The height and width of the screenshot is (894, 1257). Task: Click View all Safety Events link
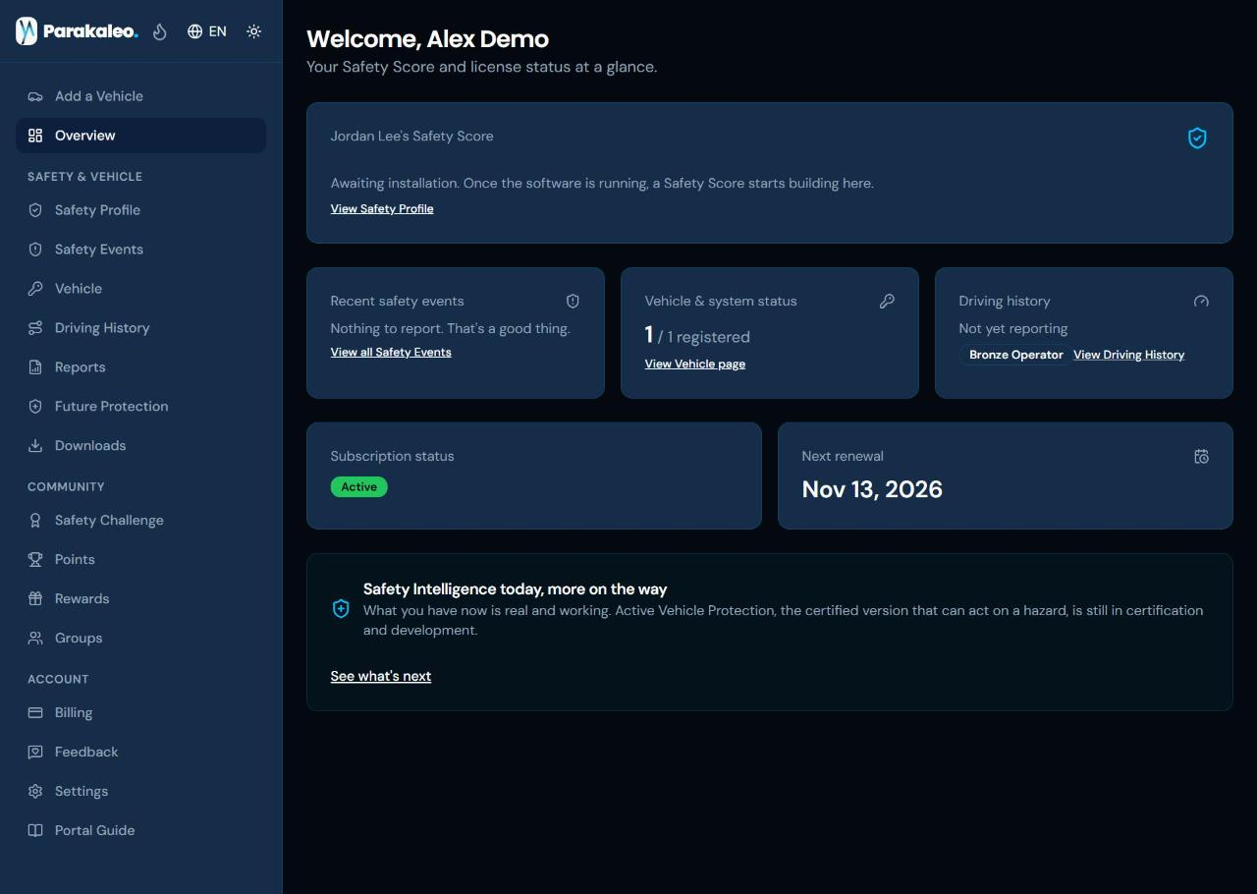tap(391, 352)
